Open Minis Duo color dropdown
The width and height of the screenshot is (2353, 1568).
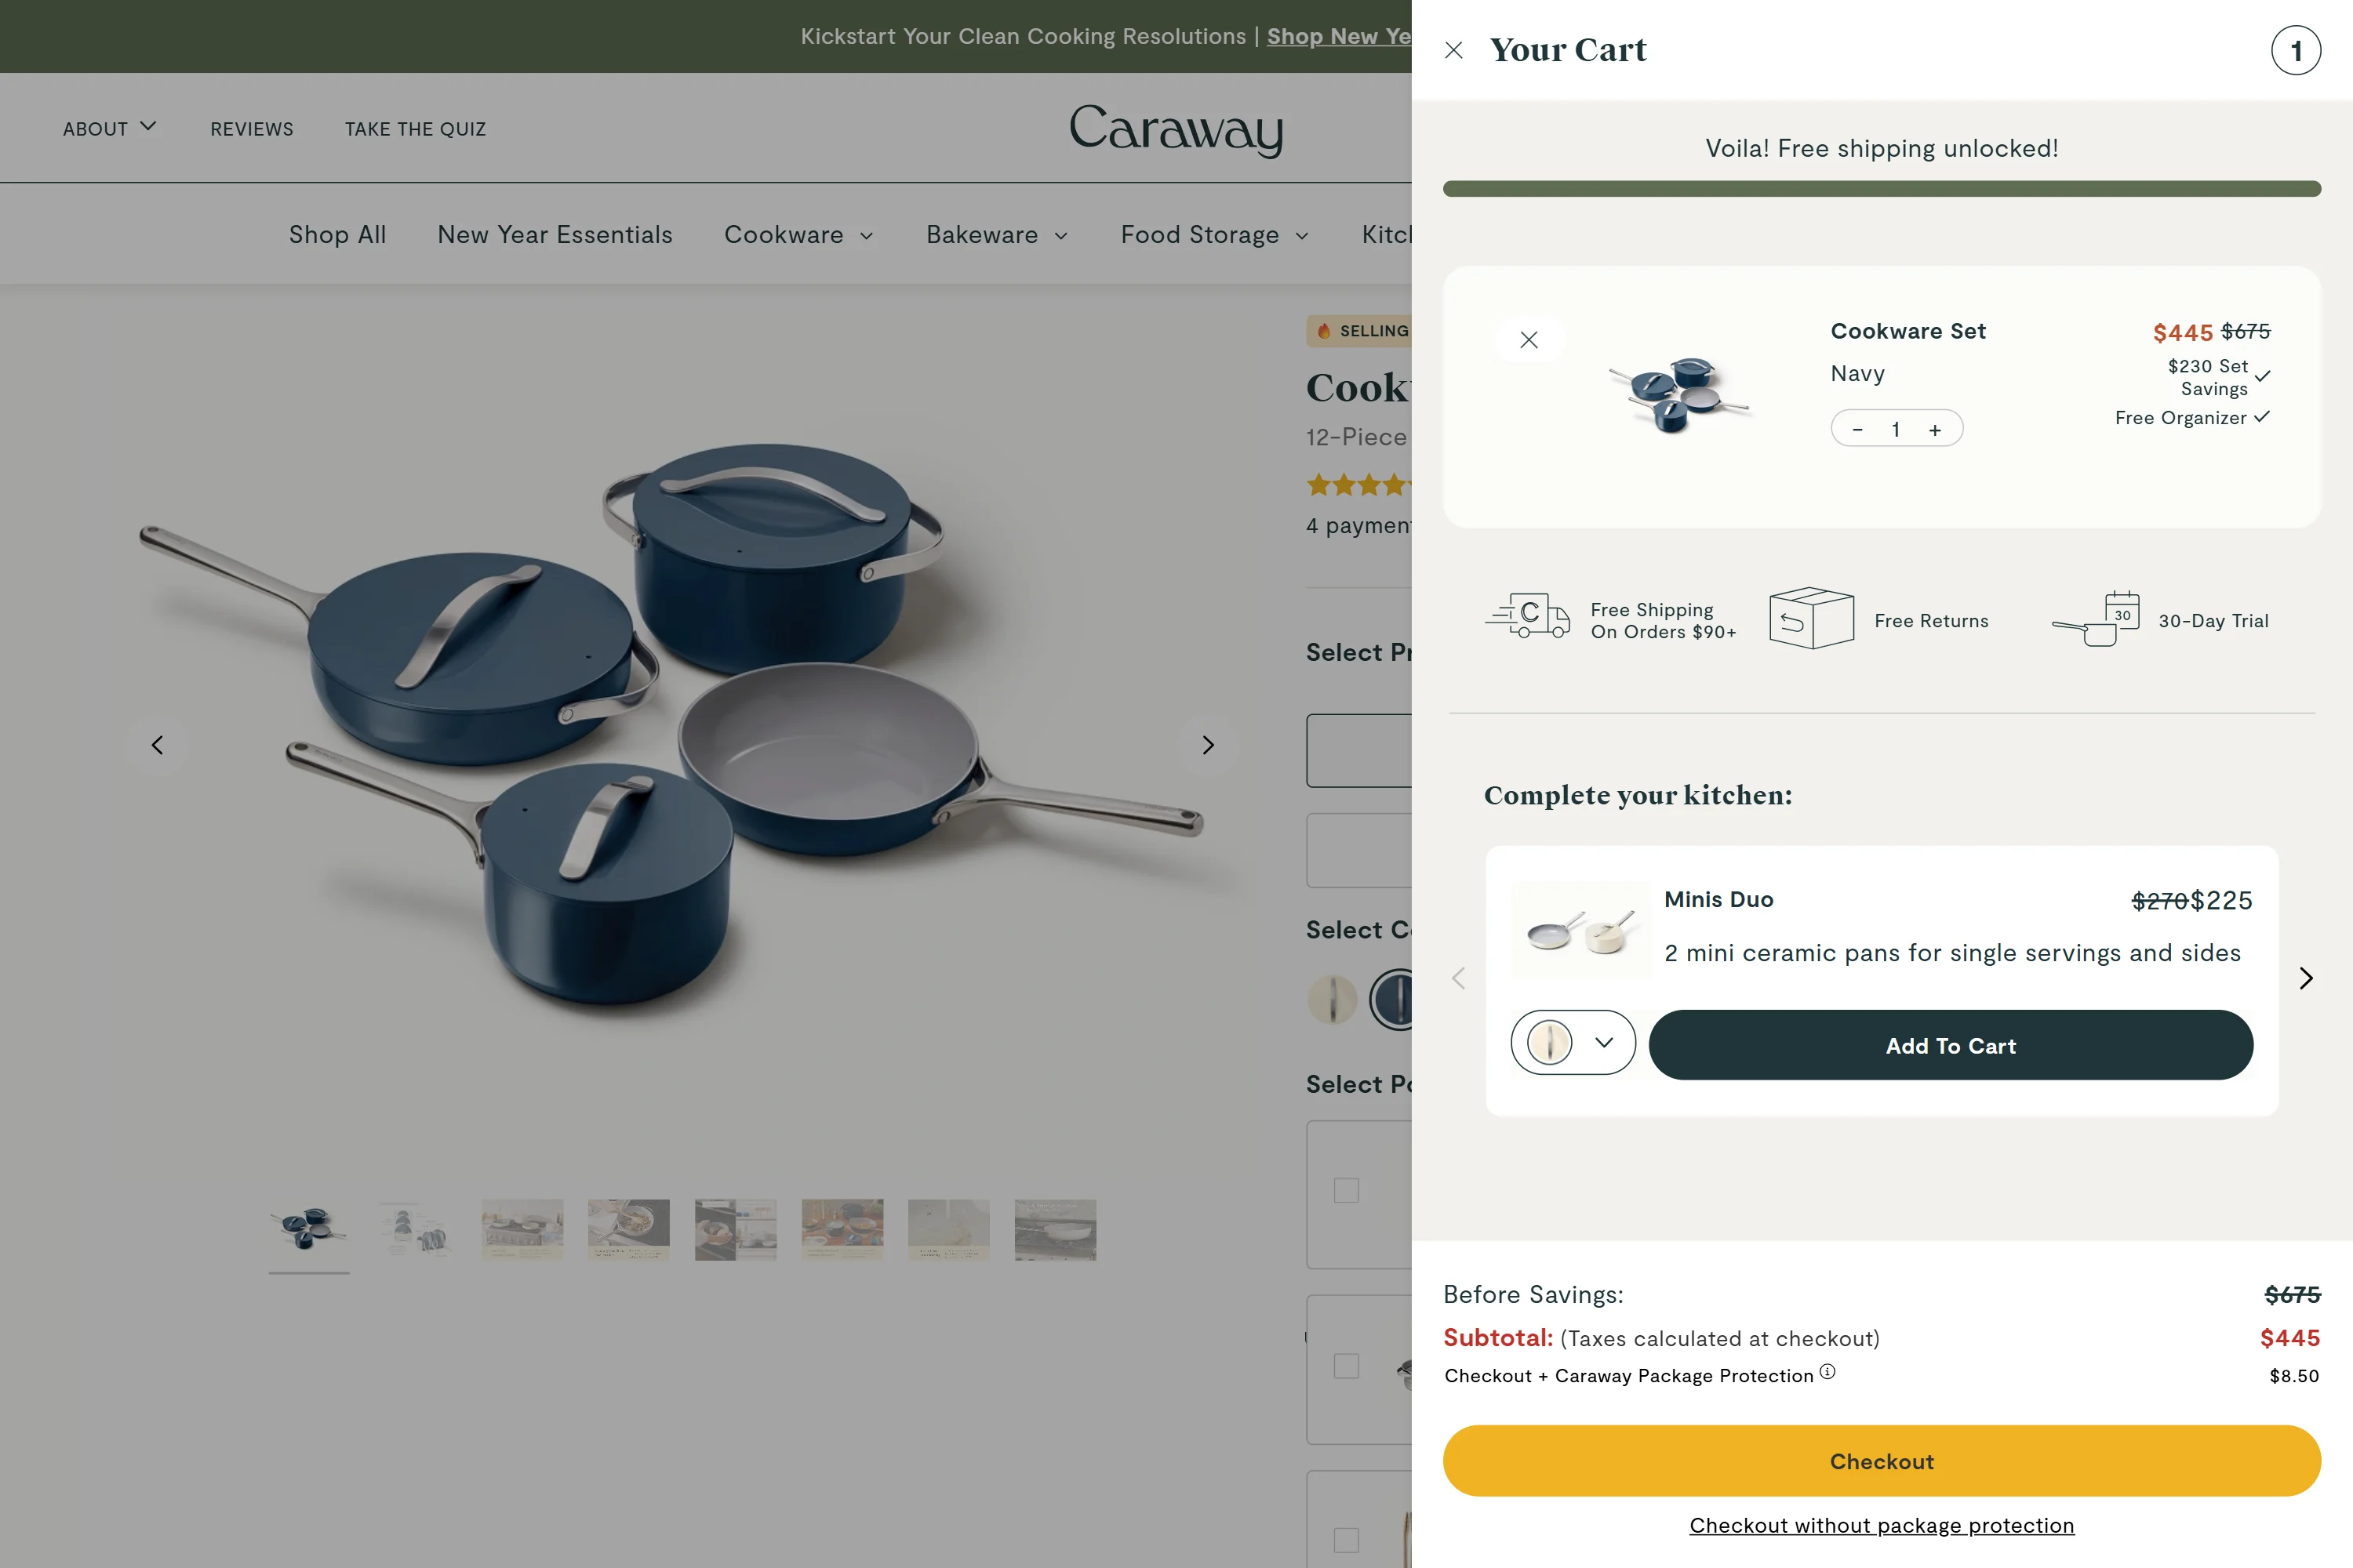(1573, 1043)
